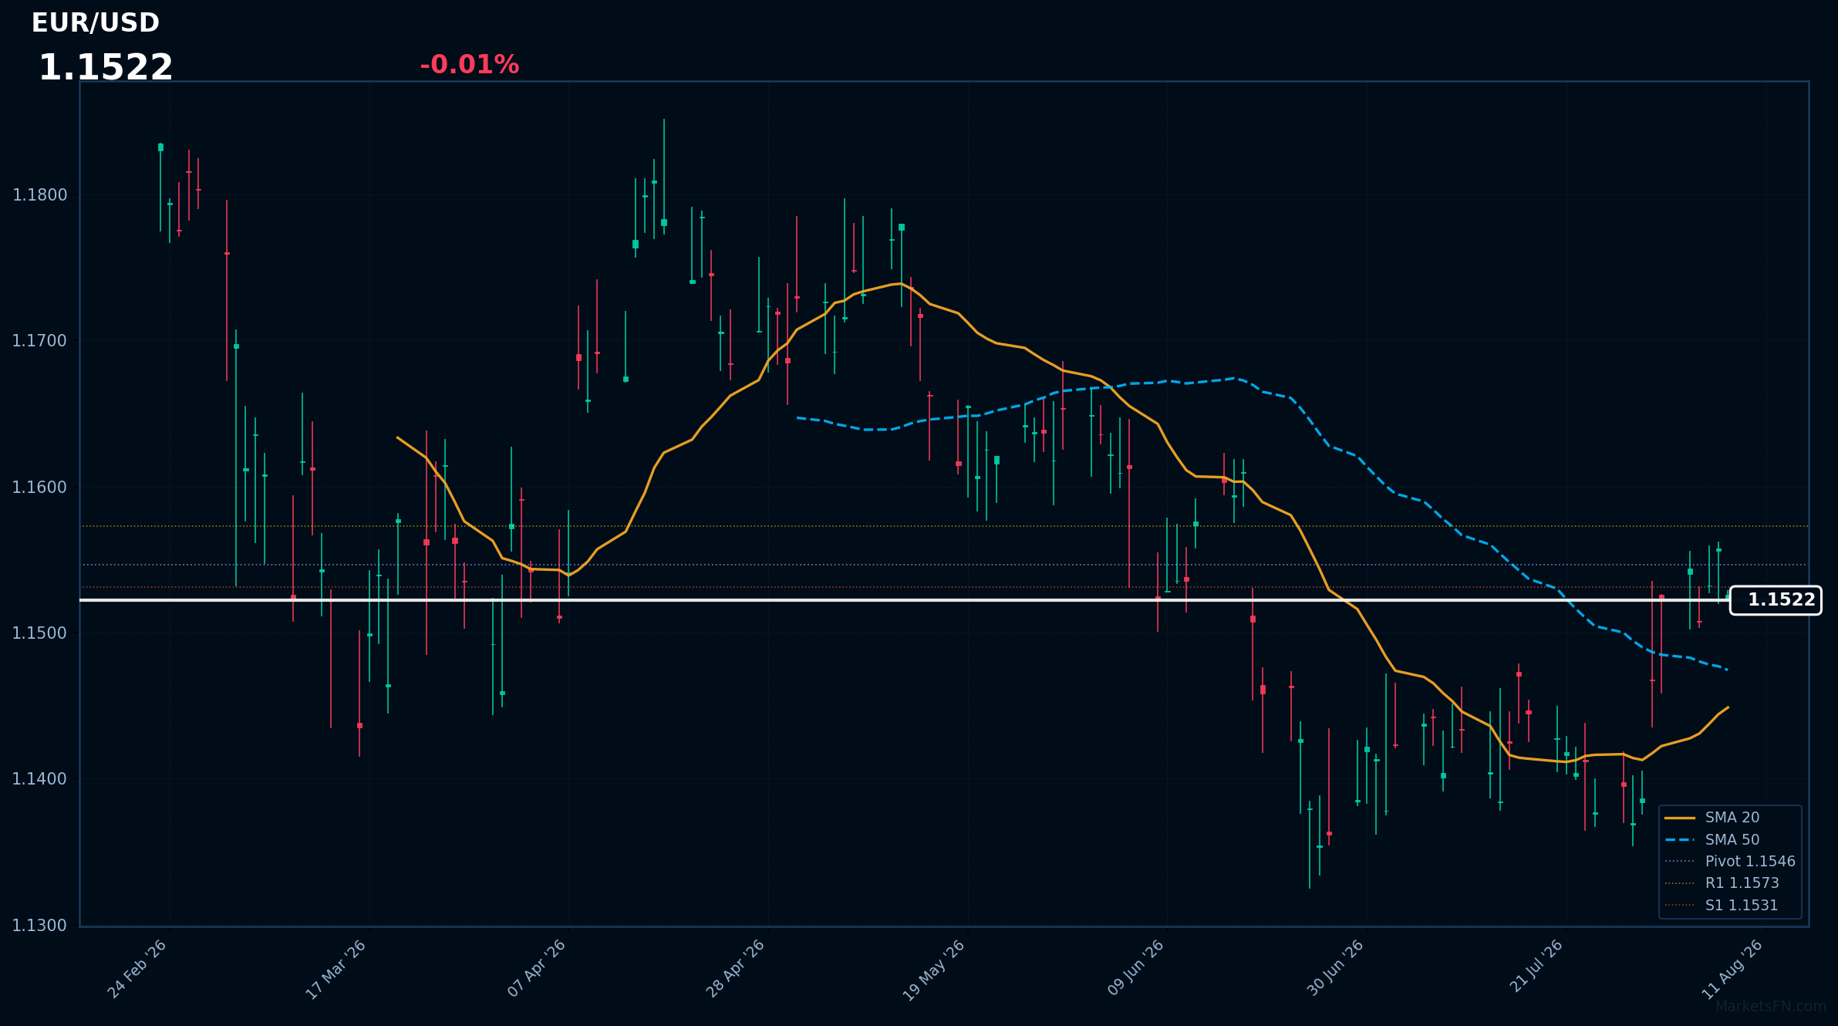Select the R1 1.1573 legend entry
The height and width of the screenshot is (1026, 1838).
pyautogui.click(x=1722, y=883)
